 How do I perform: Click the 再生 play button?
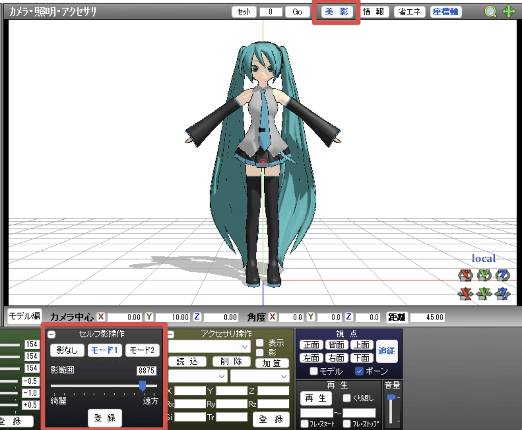[316, 398]
